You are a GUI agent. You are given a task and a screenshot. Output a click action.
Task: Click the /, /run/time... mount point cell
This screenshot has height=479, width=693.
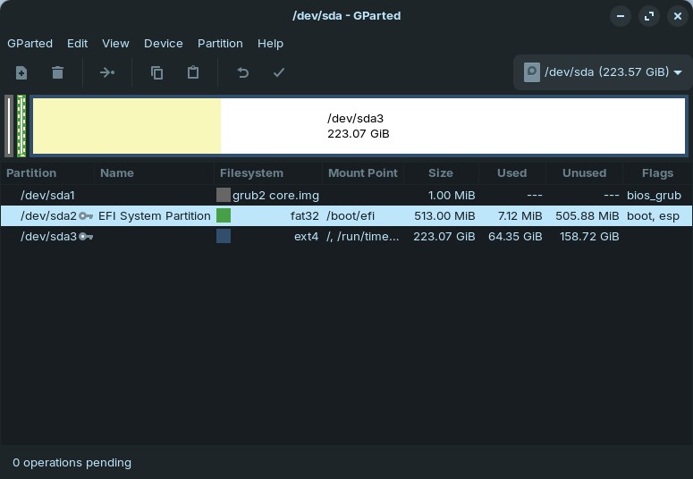(x=363, y=237)
